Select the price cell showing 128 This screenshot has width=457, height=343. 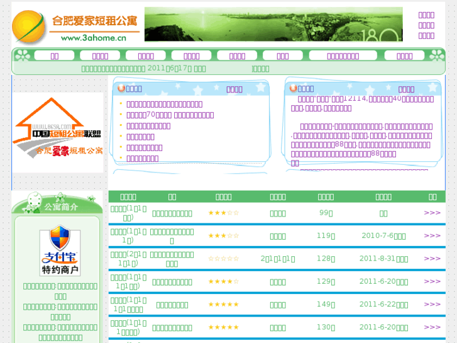pyautogui.click(x=326, y=259)
